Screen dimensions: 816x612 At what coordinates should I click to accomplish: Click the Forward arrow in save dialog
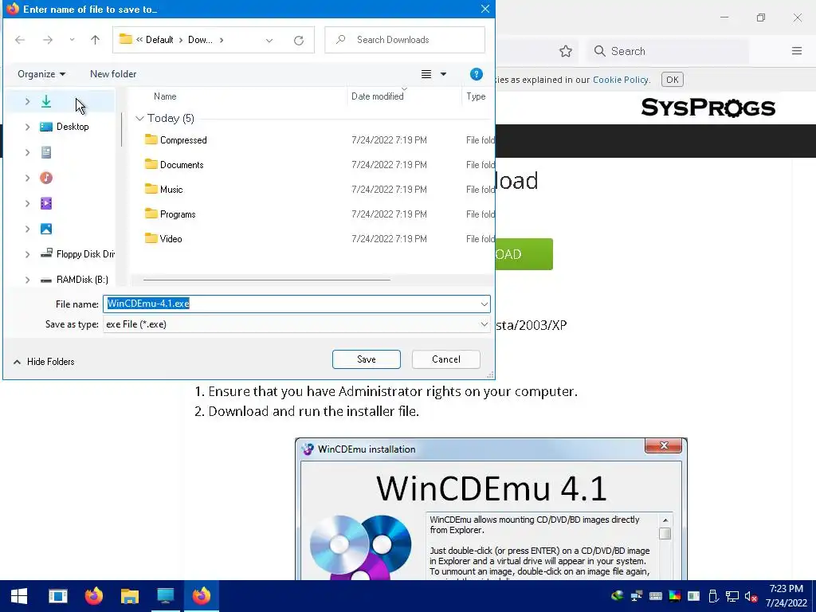pyautogui.click(x=47, y=40)
